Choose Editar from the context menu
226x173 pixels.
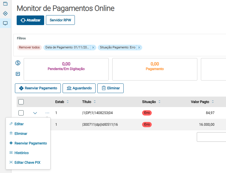click(19, 124)
